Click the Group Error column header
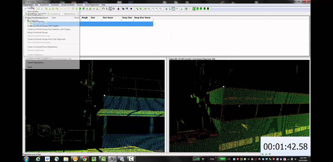Image resolution: width=333 pixels, height=162 pixels. [127, 18]
